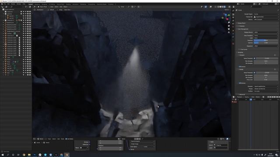Click the Exposure slider
The width and height of the screenshot is (280, 157).
[266, 41]
